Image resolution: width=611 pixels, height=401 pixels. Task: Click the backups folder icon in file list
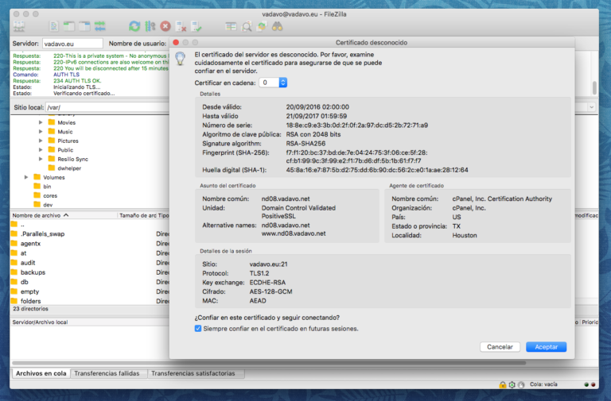(14, 272)
